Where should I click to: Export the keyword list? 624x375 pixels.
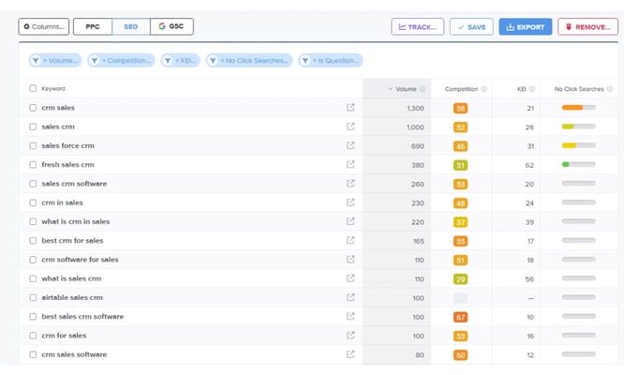tap(526, 26)
